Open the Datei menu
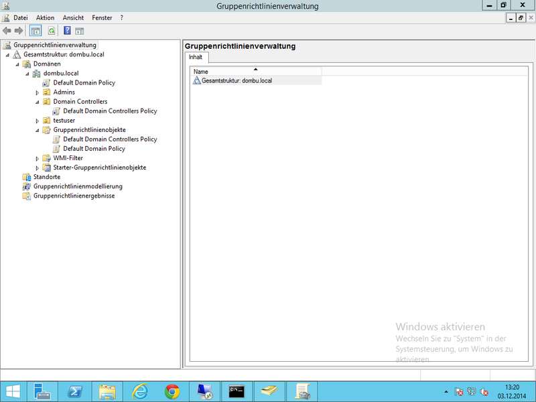 [21, 18]
